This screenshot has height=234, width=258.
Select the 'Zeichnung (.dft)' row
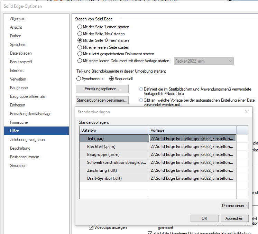pos(114,170)
